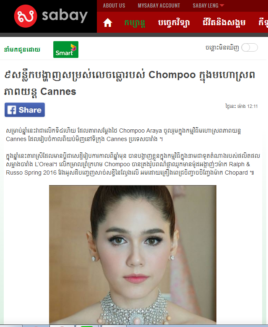Click the sabay wordmark text
The height and width of the screenshot is (327, 268).
[65, 16]
